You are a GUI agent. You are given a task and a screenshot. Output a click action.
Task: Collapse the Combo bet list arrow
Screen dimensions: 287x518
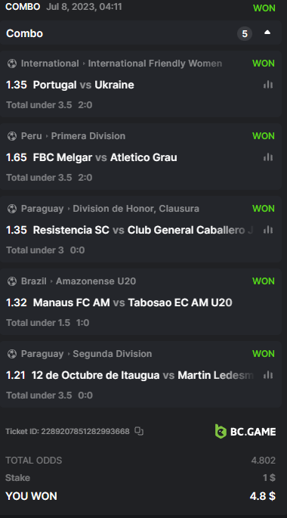267,33
